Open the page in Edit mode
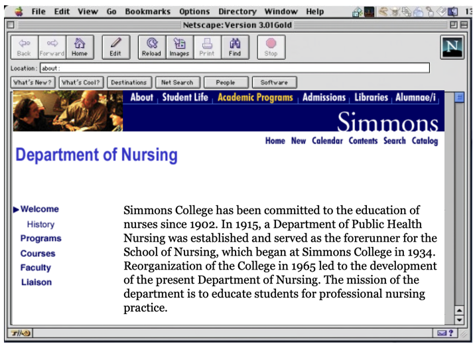The height and width of the screenshot is (344, 475). point(115,47)
